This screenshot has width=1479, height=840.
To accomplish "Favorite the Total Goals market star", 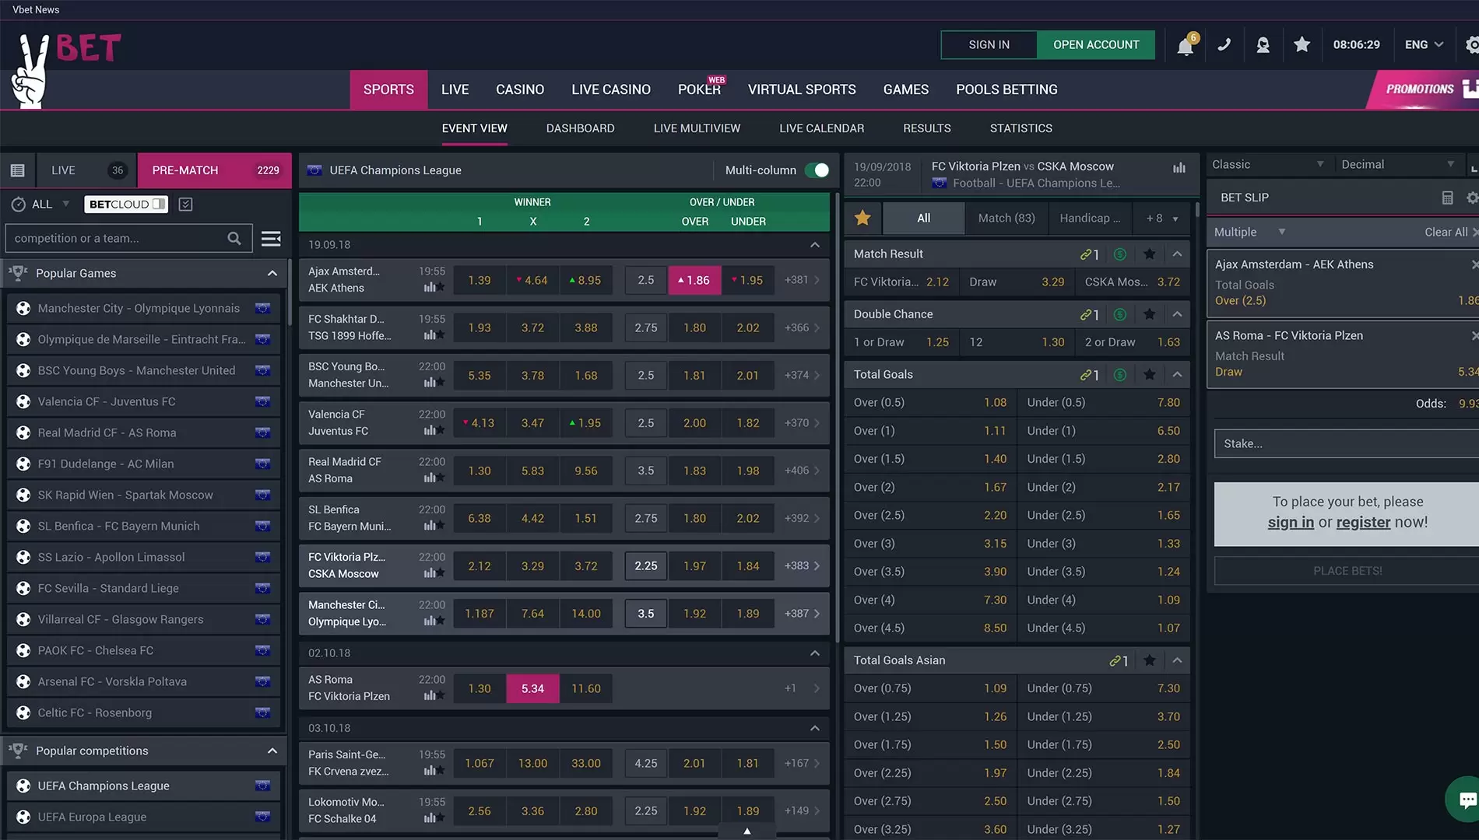I will 1149,374.
